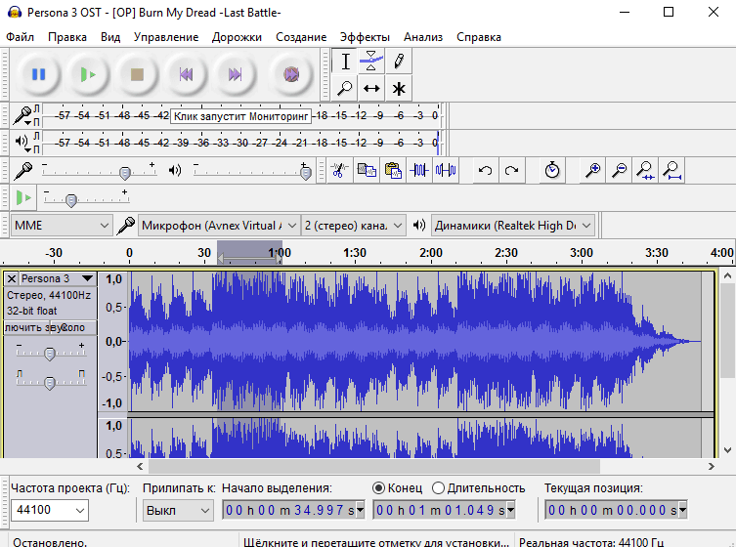736x547 pixels.
Task: Choose the Time Shift tool
Action: click(371, 89)
